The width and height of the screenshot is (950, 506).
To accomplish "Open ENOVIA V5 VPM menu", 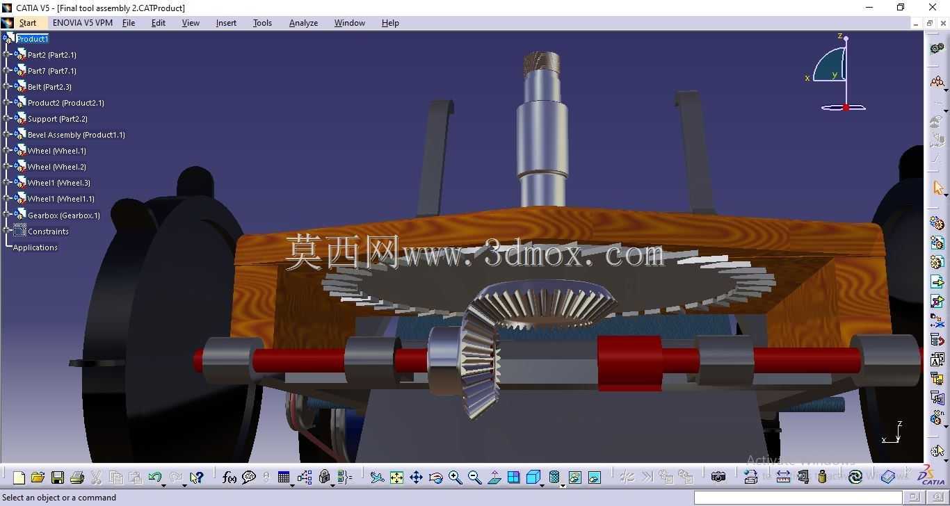I will tap(83, 23).
